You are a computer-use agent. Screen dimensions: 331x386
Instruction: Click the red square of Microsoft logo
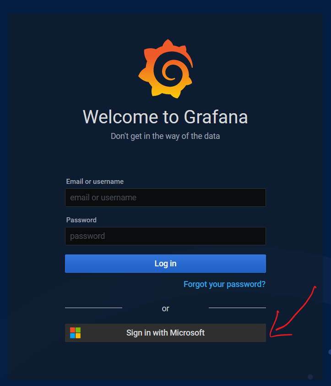(x=72, y=330)
